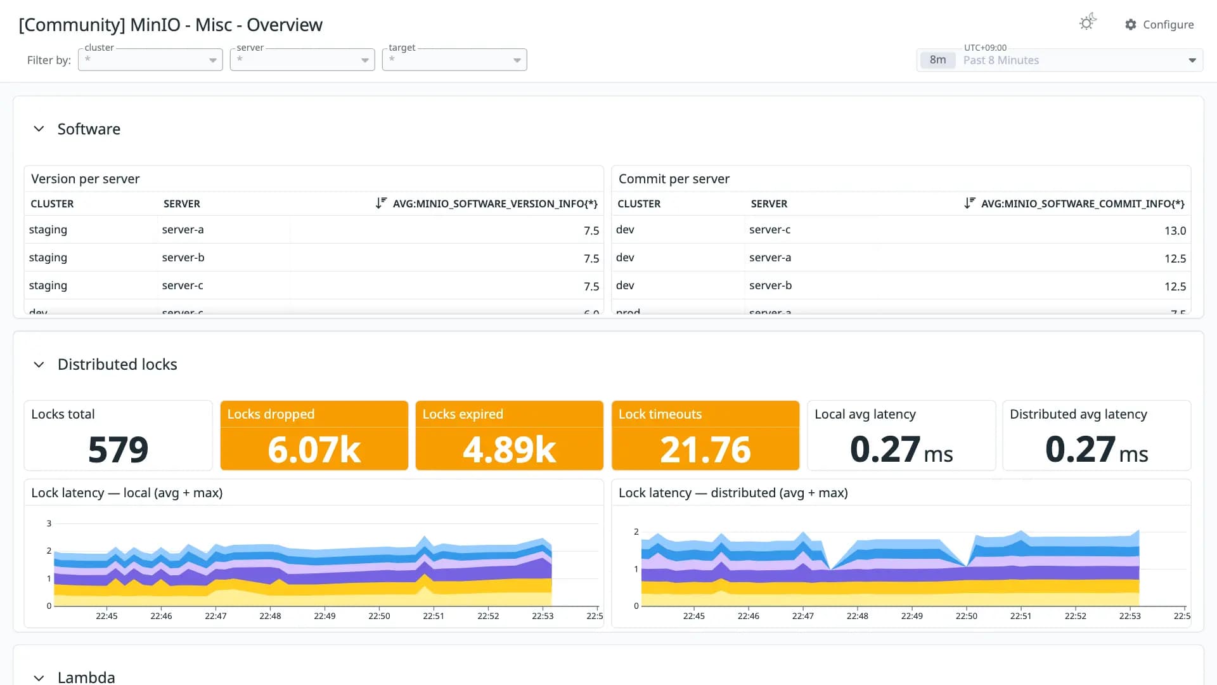Open the target filter dropdown
The height and width of the screenshot is (685, 1217).
point(454,60)
